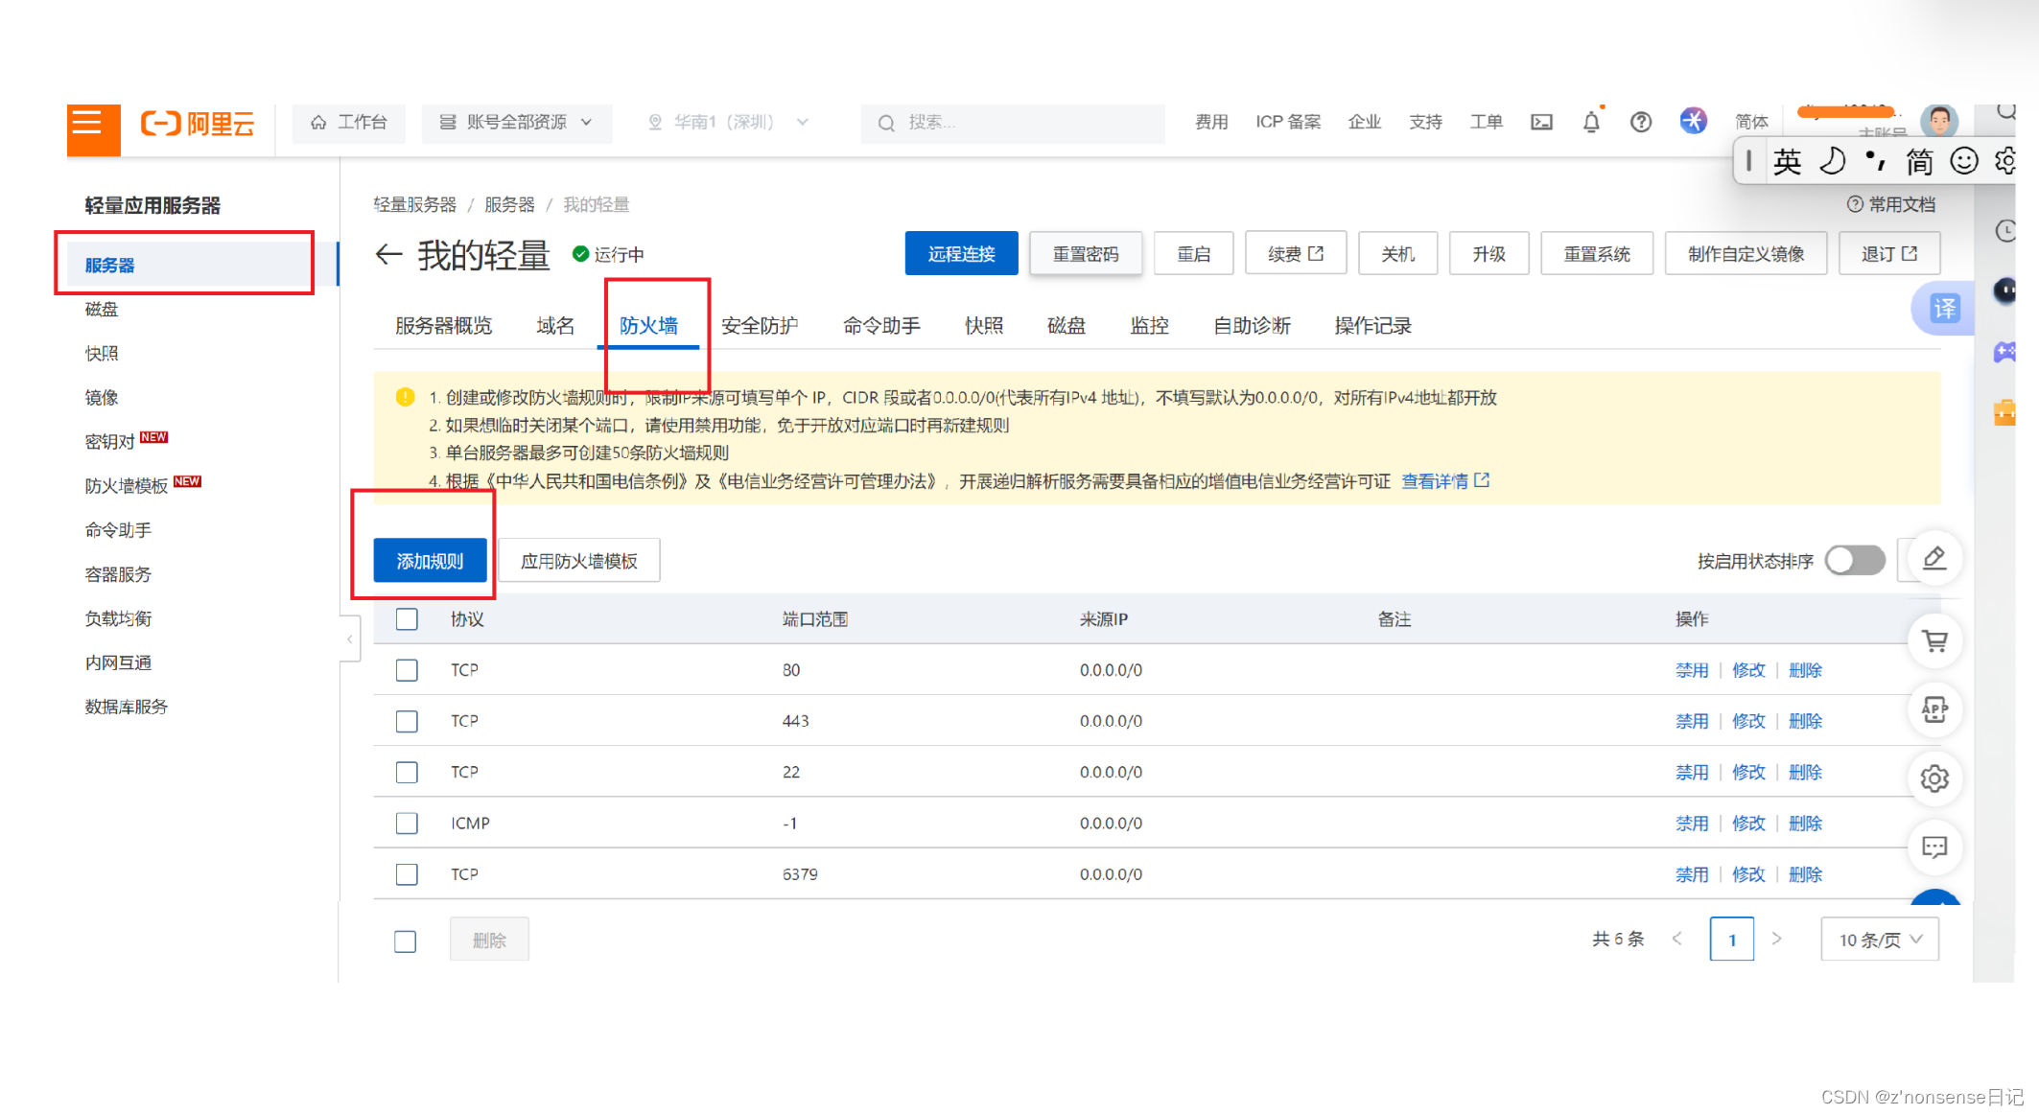Screen dimensions: 2039x1115
Task: Click the notification bell icon
Action: coord(1591,122)
